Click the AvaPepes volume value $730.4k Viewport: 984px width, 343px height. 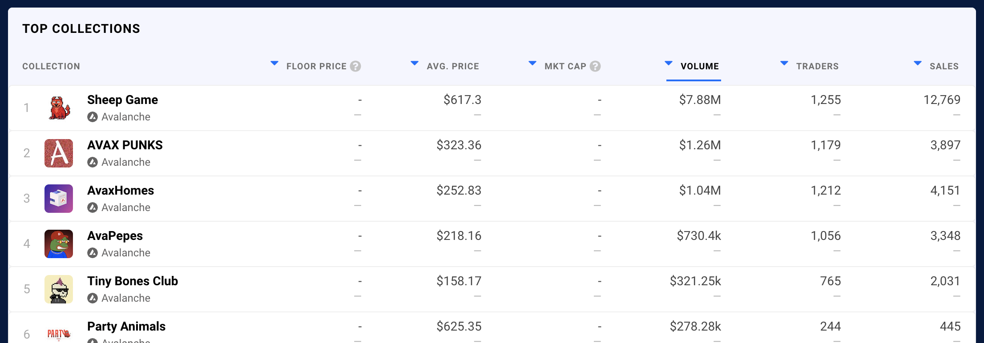[x=698, y=235]
